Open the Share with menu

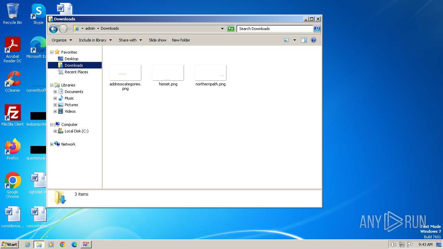pos(130,40)
